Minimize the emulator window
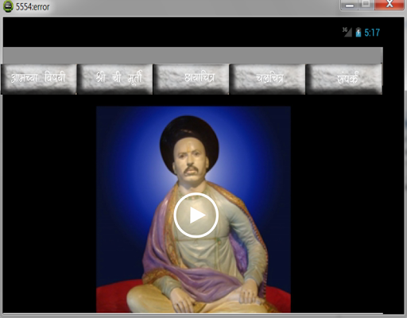 pos(350,5)
